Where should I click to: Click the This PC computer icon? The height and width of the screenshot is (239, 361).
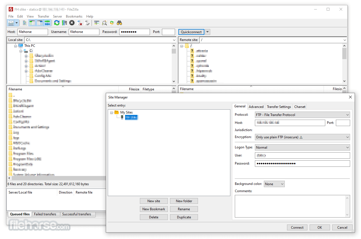(21, 46)
